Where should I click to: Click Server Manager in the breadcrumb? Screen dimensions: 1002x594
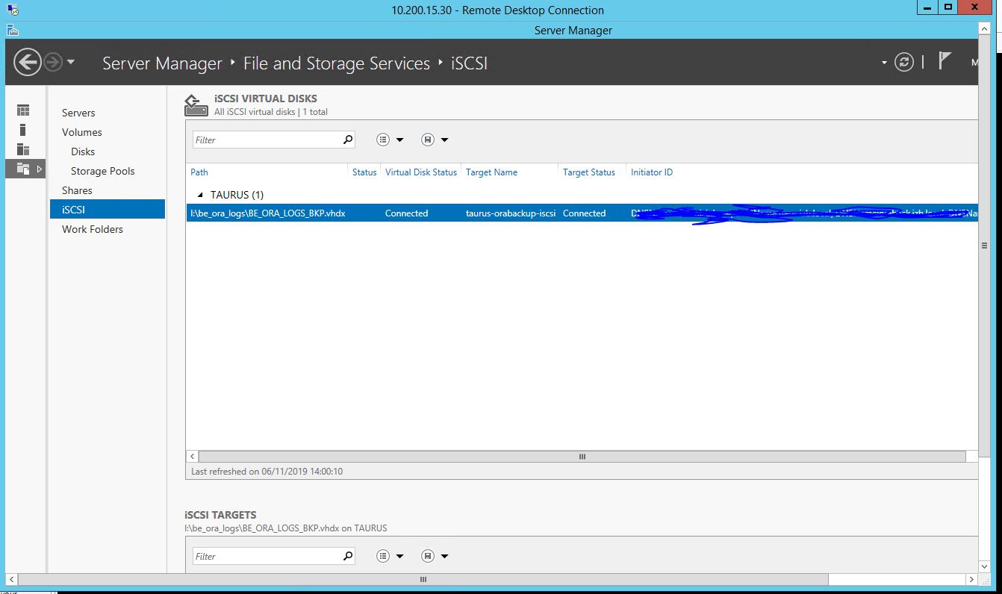[x=162, y=63]
